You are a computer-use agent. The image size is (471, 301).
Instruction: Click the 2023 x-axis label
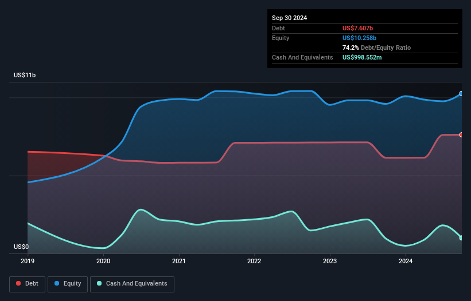(x=330, y=261)
